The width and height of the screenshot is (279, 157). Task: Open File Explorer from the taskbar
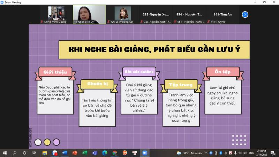tap(45, 153)
